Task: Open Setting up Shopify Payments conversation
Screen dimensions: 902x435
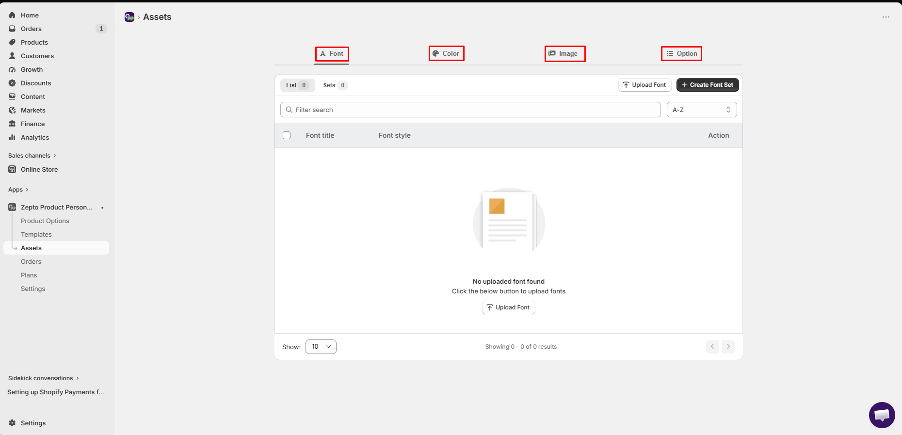Action: [x=56, y=392]
